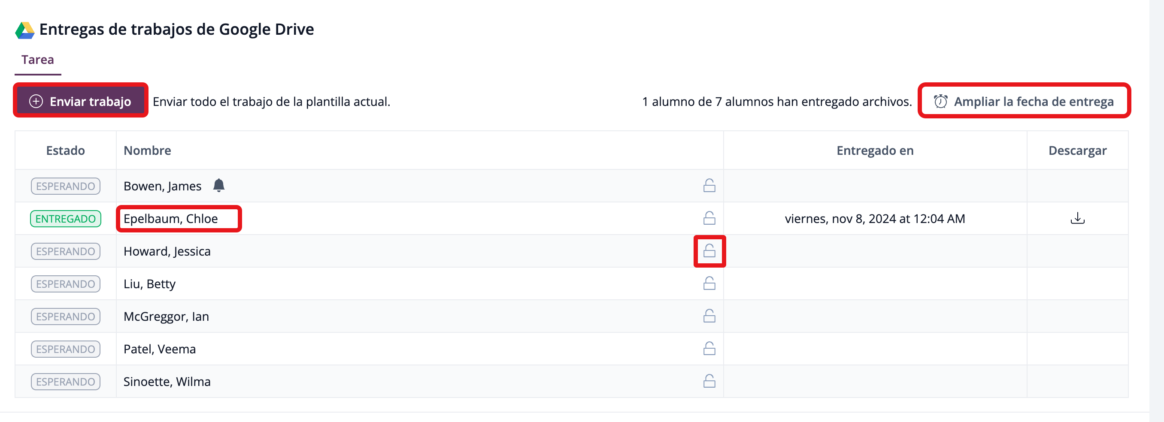Download Chloe Epelbaum's submitted work
1164x422 pixels.
click(1077, 218)
